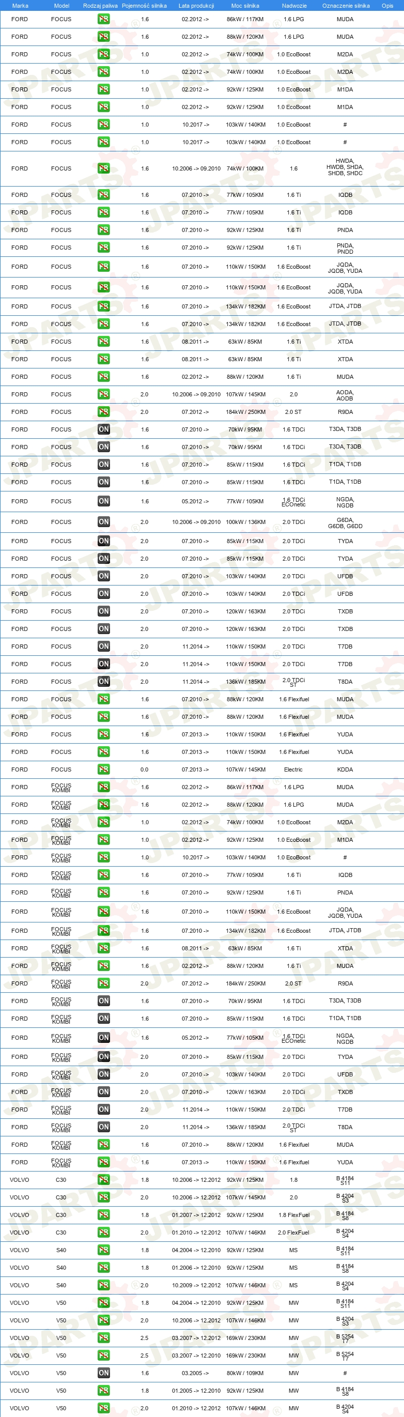404x1417 pixels.
Task: Click diesel ON icon in Focus Kombi UFDB row
Action: point(103,1074)
